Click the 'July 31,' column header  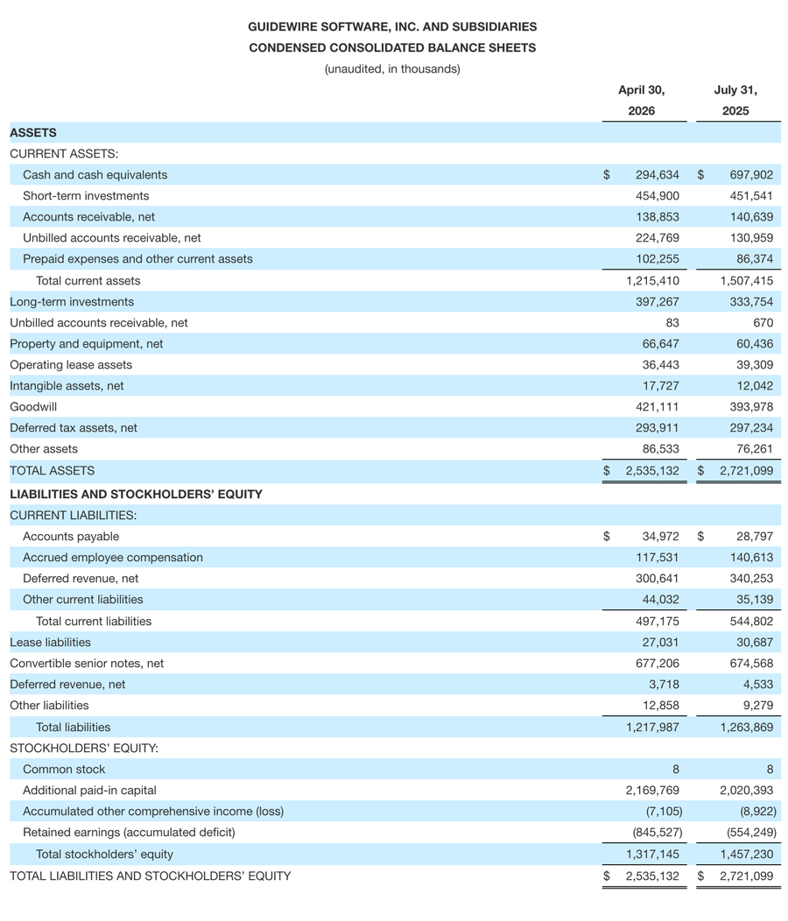tap(735, 90)
